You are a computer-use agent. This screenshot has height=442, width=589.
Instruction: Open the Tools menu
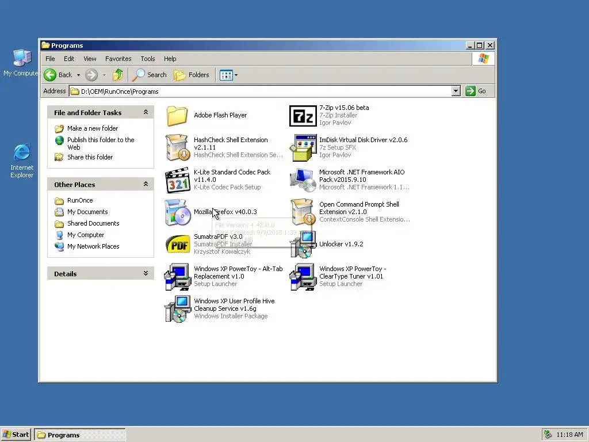[x=148, y=59]
